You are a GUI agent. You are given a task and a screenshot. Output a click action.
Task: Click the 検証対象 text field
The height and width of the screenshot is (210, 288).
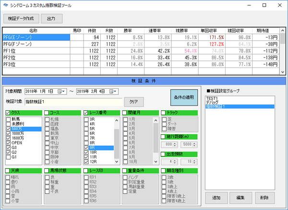(x=73, y=102)
